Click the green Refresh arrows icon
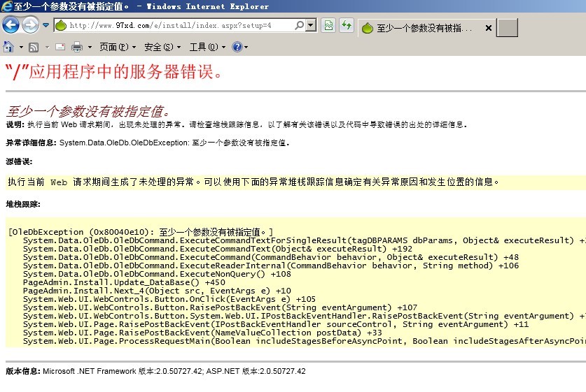The image size is (586, 392). tap(346, 26)
